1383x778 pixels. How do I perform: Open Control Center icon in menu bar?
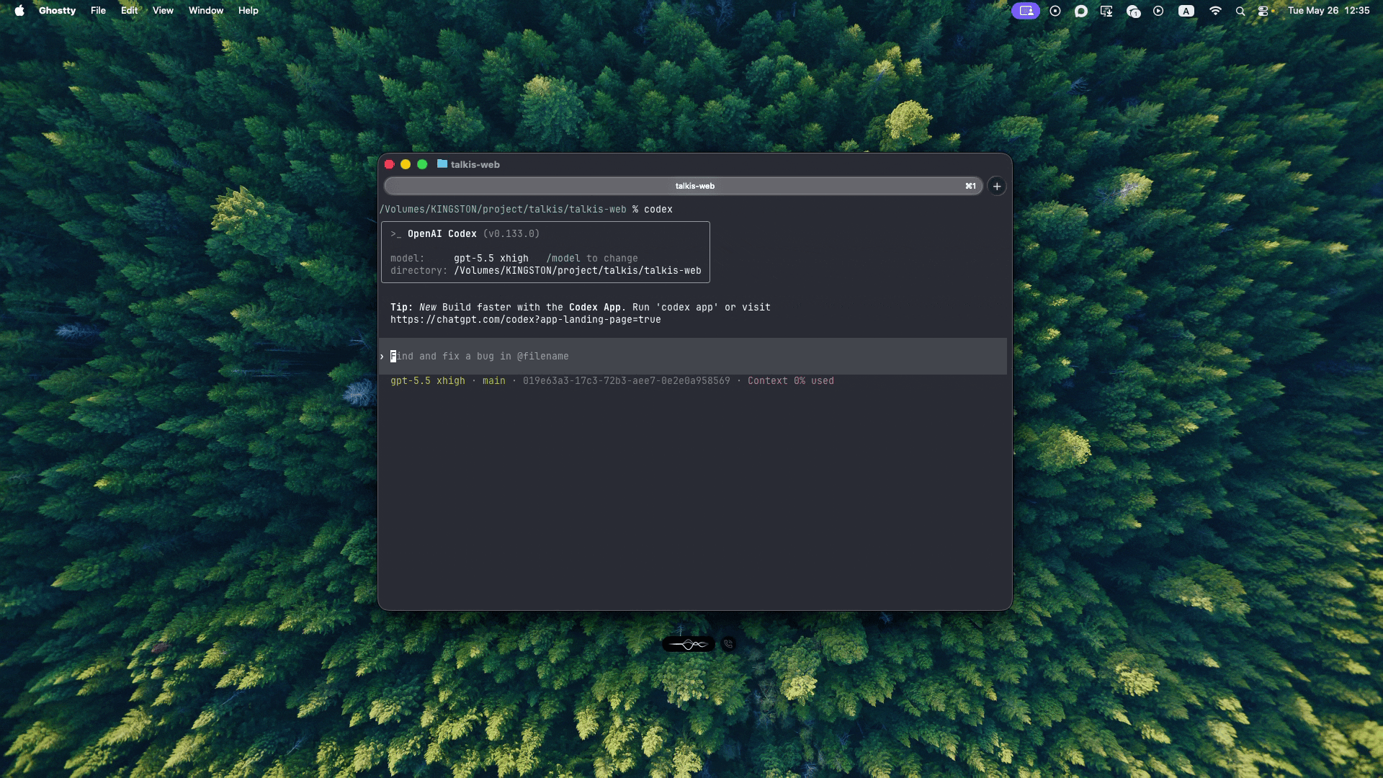tap(1263, 11)
